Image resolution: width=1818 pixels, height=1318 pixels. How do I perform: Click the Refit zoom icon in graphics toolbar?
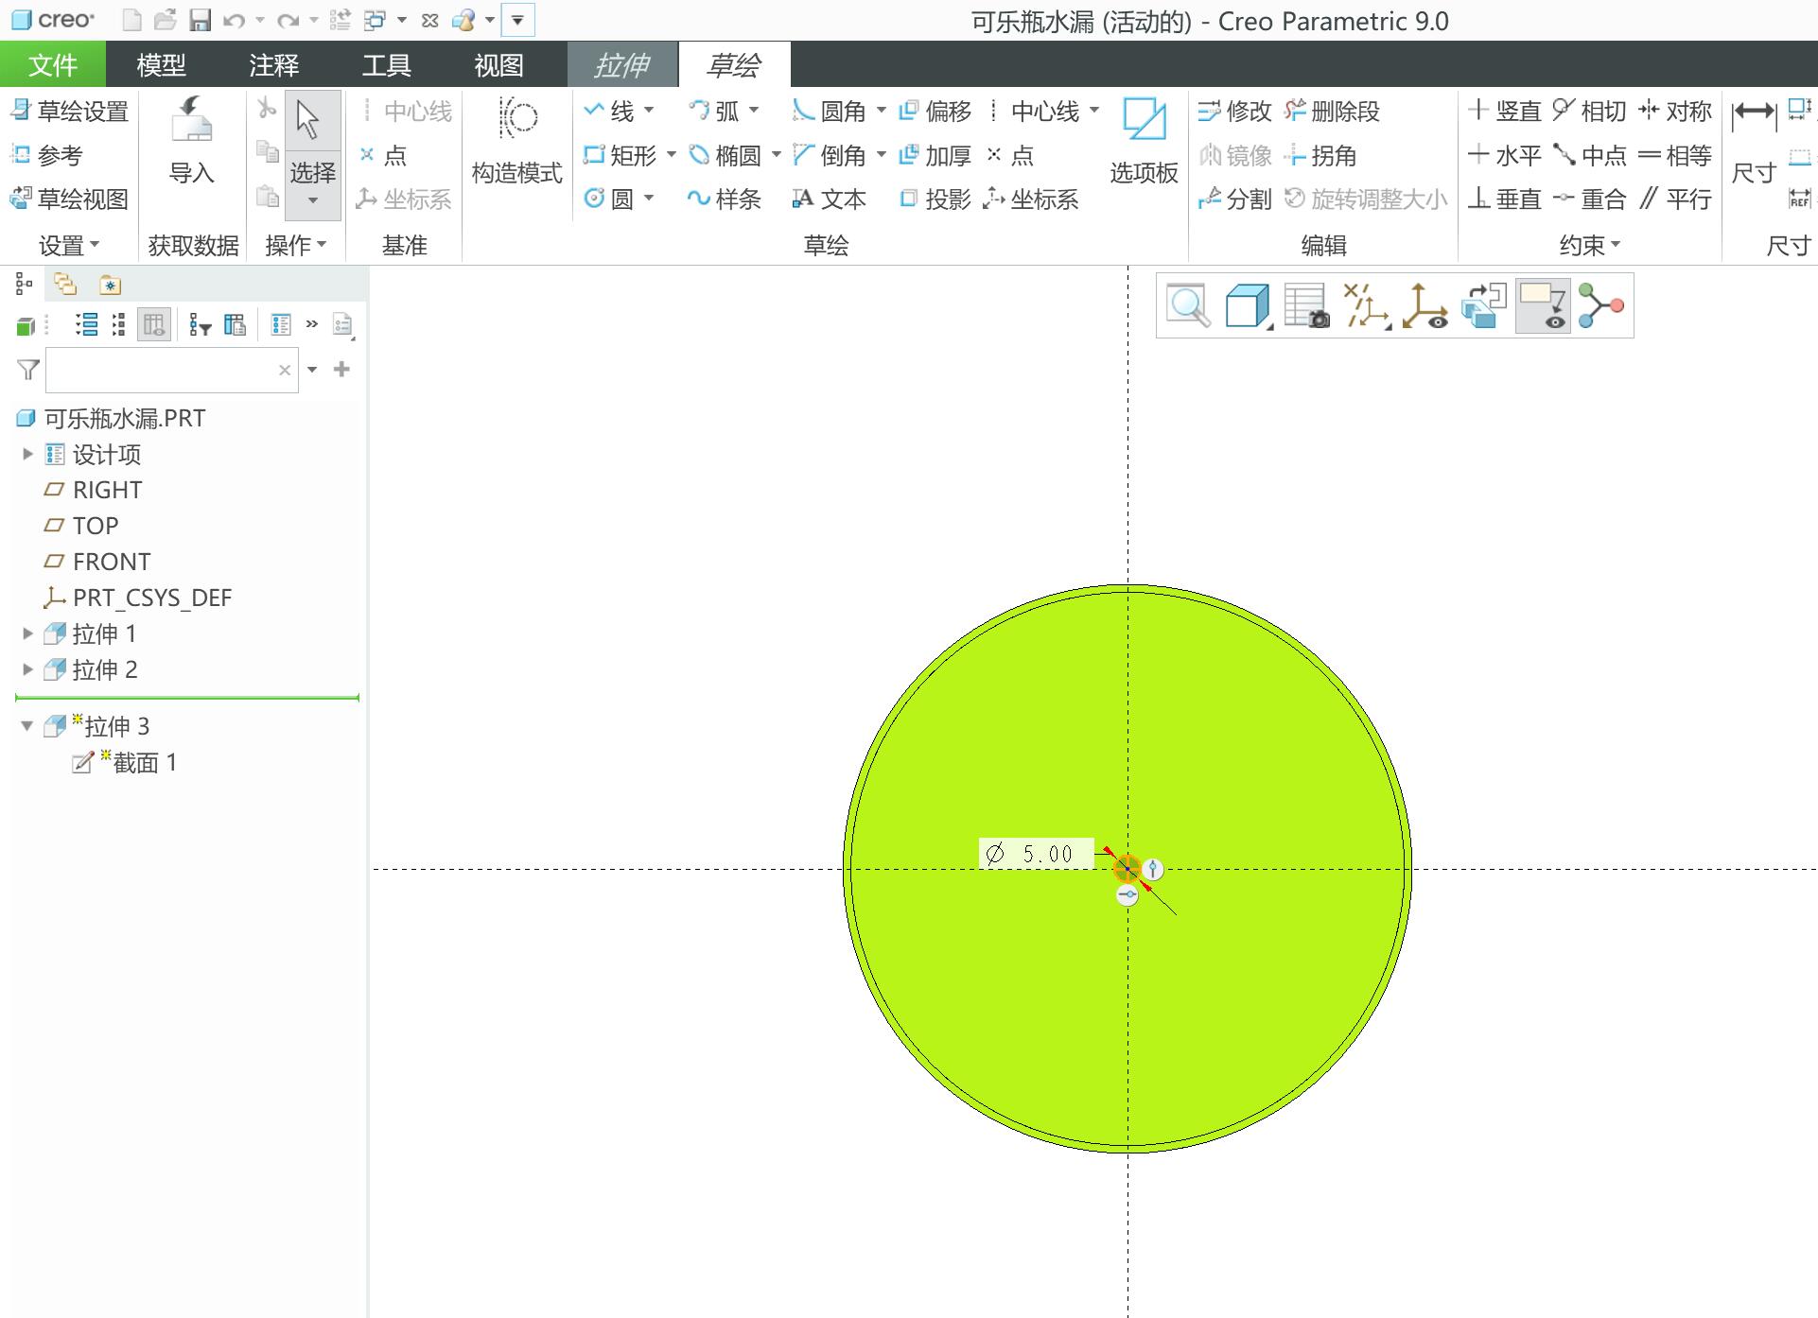(1188, 306)
